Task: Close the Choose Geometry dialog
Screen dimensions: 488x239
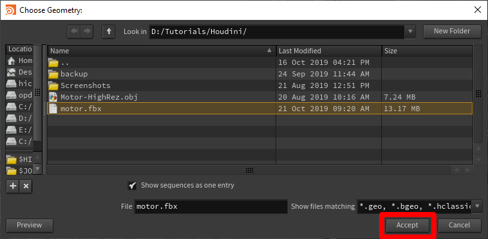Action: coord(478,10)
